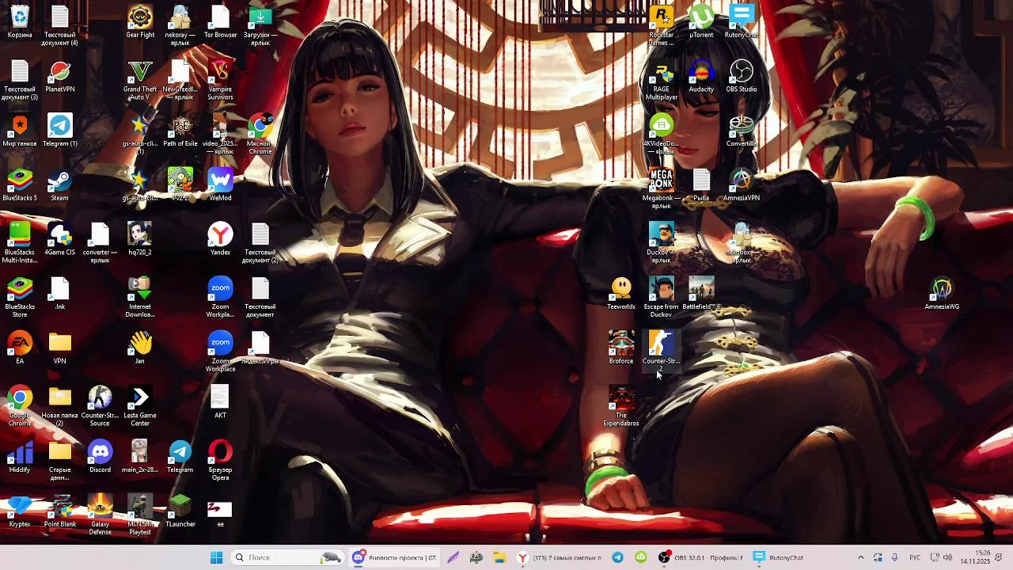This screenshot has height=570, width=1013.
Task: Open Telegram (1) desktop icon
Action: point(60,131)
